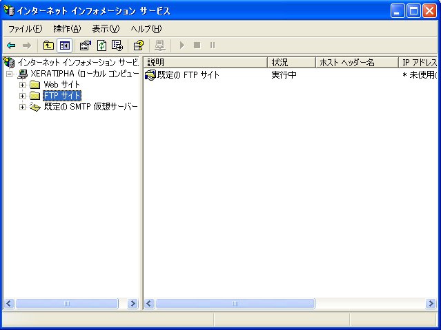This screenshot has height=330, width=441.
Task: Collapse the XERATIPHA local computer node
Action: [x=10, y=74]
